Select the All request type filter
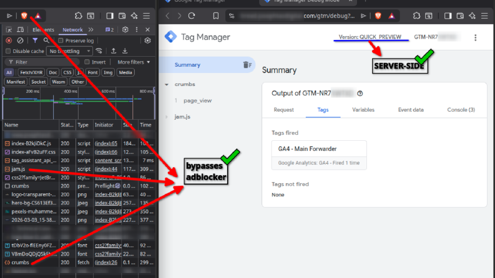The height and width of the screenshot is (278, 495). pyautogui.click(x=9, y=72)
